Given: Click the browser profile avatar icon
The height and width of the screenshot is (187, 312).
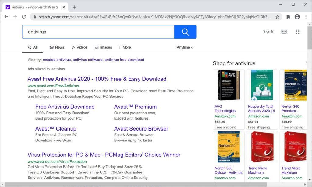Looking at the screenshot, I should pyautogui.click(x=297, y=17).
